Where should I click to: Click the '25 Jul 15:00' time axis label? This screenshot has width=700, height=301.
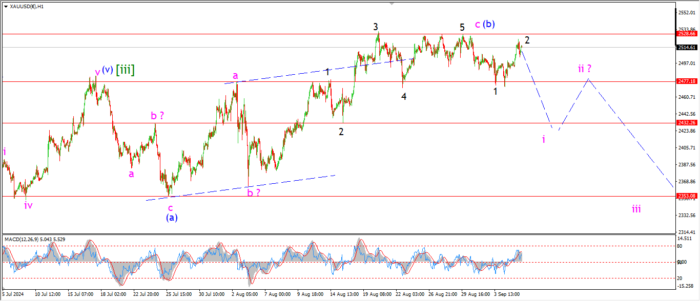tap(179, 294)
